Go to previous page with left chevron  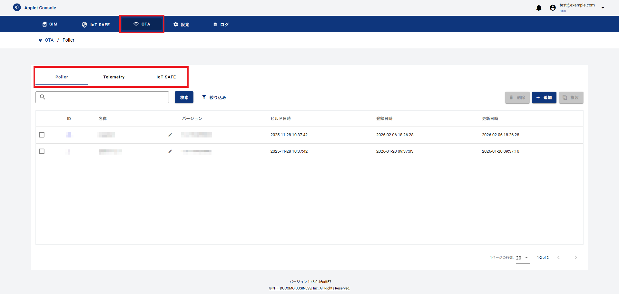click(558, 258)
